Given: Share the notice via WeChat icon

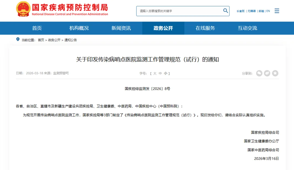Looking at the screenshot, I should coord(259,73).
